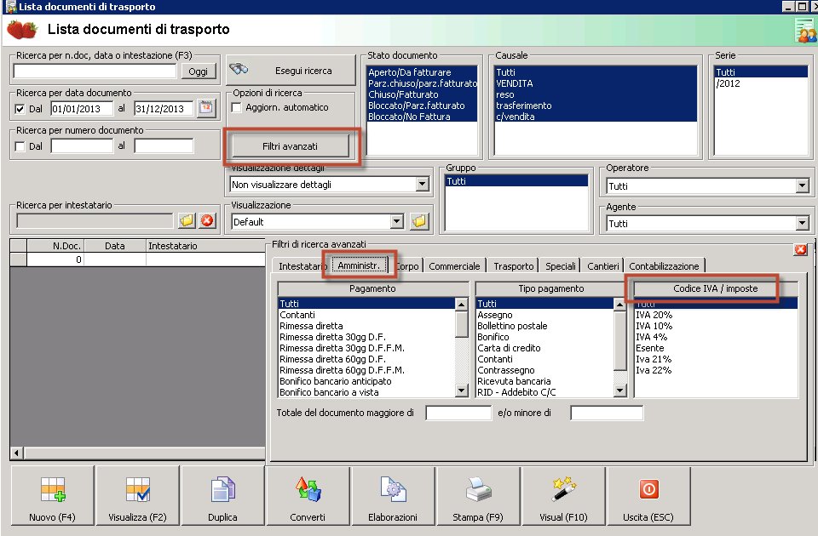Select Esente in Codice IVA list
Viewport: 818px width, 536px height.
(716, 348)
